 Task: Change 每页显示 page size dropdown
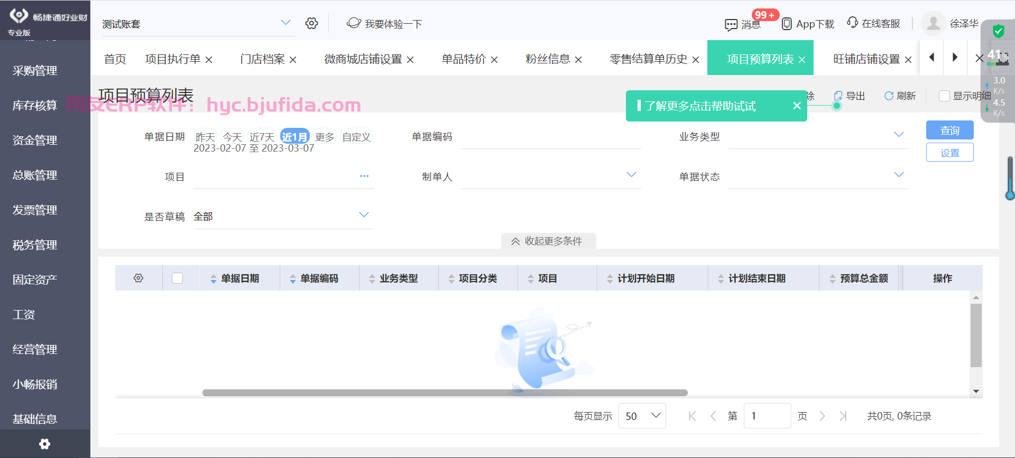[x=642, y=416]
